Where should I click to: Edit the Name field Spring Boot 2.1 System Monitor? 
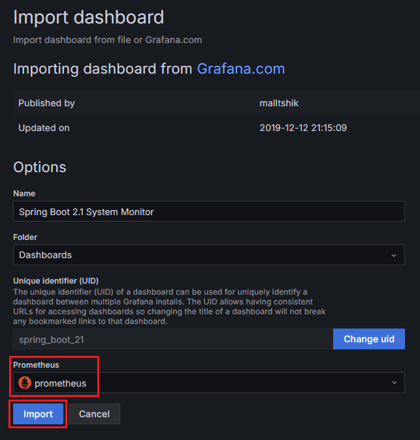[x=209, y=211]
